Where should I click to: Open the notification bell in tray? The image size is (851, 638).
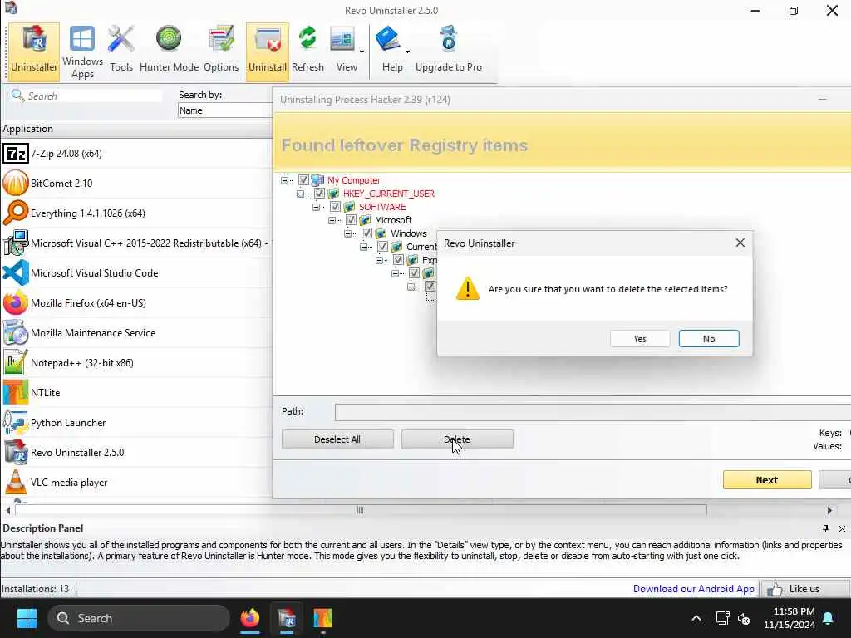pyautogui.click(x=829, y=618)
